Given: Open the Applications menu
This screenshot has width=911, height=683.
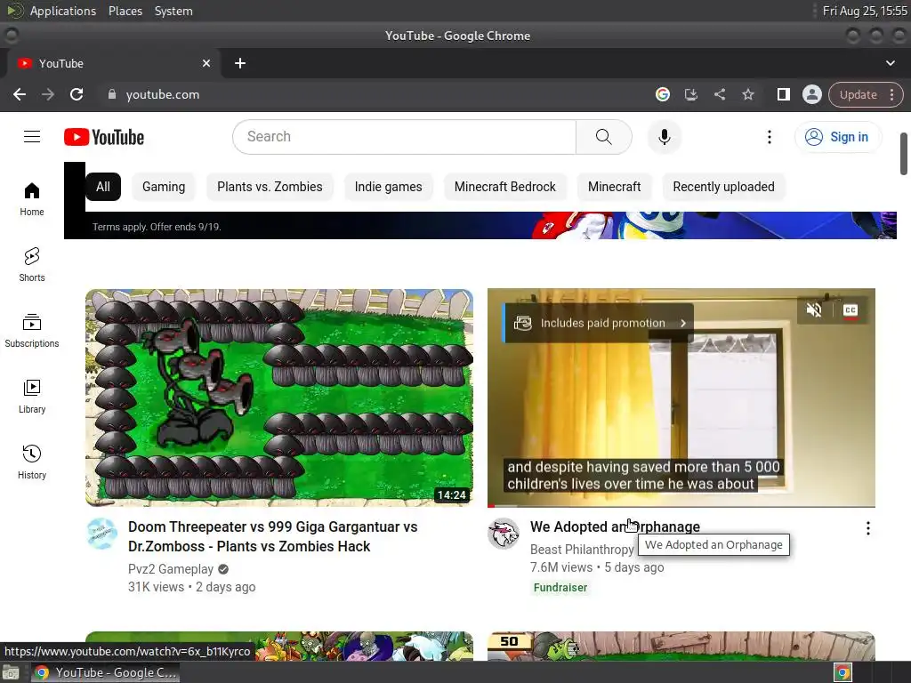Looking at the screenshot, I should pos(63,11).
